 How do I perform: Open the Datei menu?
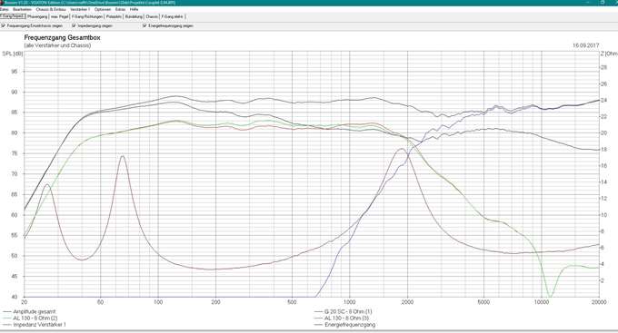(x=5, y=9)
